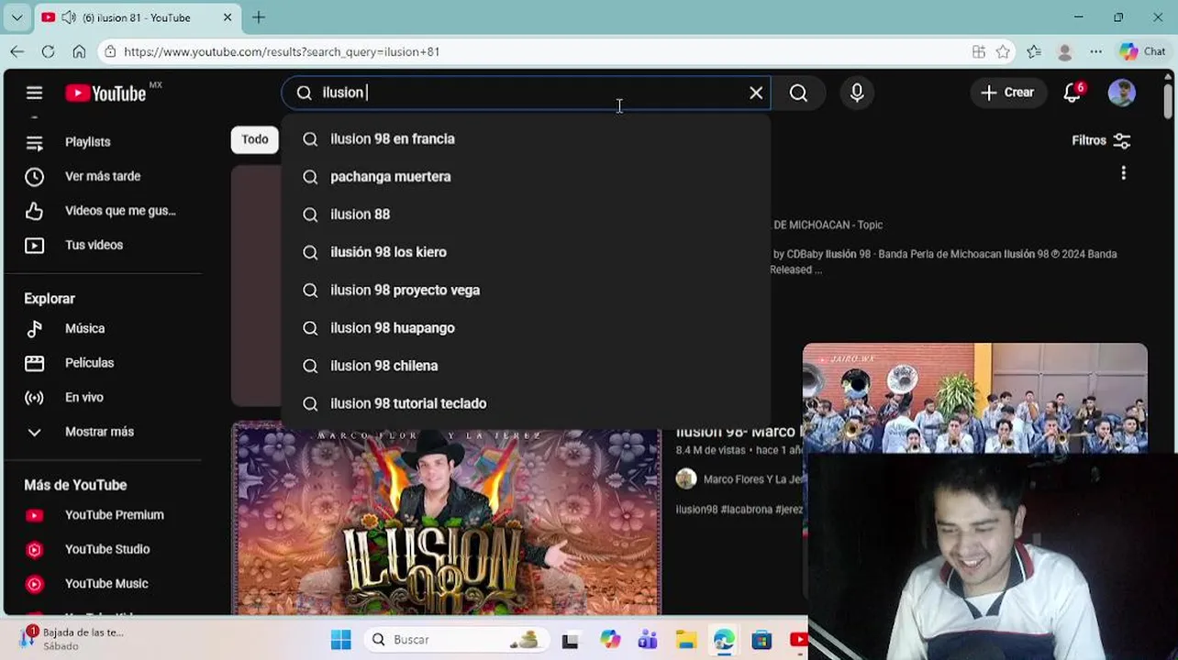Open the notifications bell

tap(1072, 93)
